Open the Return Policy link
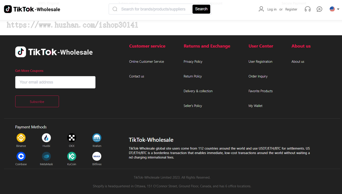The width and height of the screenshot is (342, 194). pyautogui.click(x=193, y=76)
